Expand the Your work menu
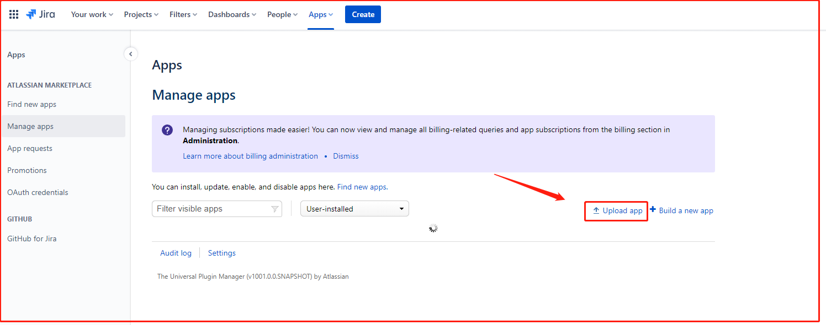The width and height of the screenshot is (826, 325). pos(92,14)
